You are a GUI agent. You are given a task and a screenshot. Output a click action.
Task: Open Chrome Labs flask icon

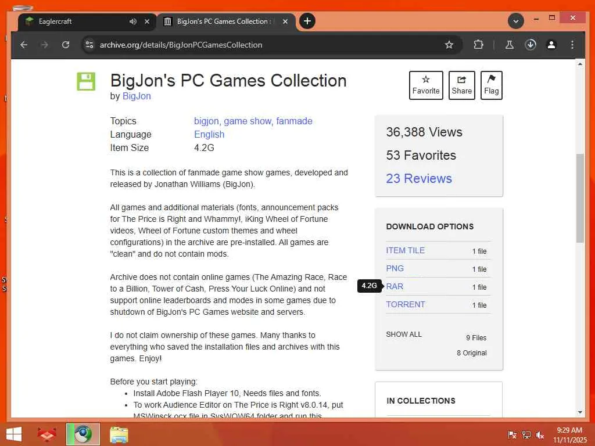click(509, 45)
